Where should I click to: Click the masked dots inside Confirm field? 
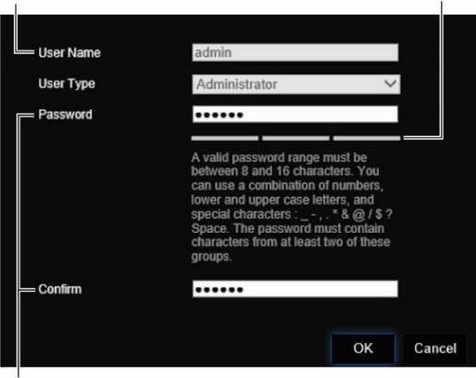click(219, 289)
